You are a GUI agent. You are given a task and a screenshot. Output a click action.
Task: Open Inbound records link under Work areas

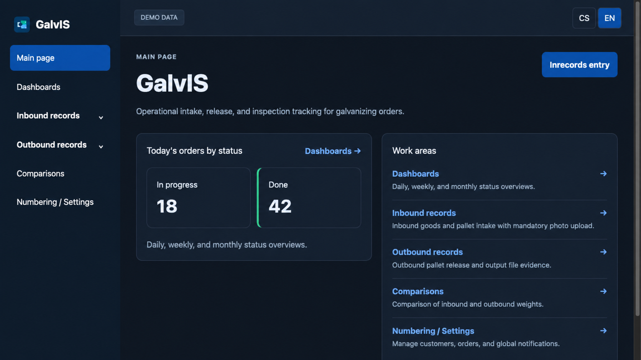tap(424, 213)
